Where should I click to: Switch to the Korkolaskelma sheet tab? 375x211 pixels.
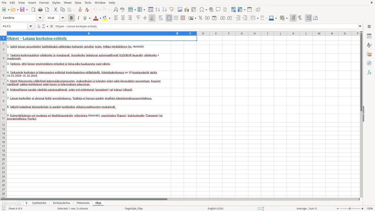coord(61,203)
